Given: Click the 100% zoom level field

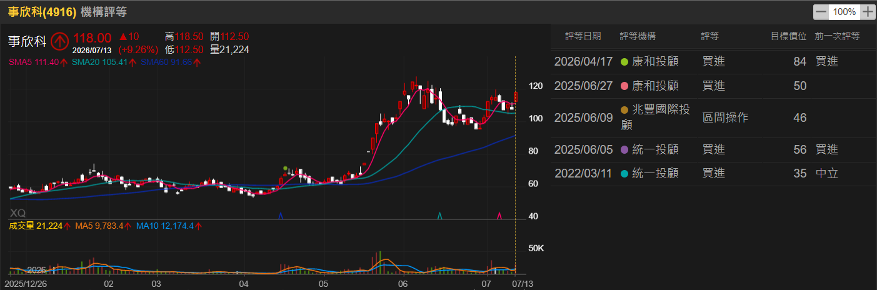Looking at the screenshot, I should 844,12.
